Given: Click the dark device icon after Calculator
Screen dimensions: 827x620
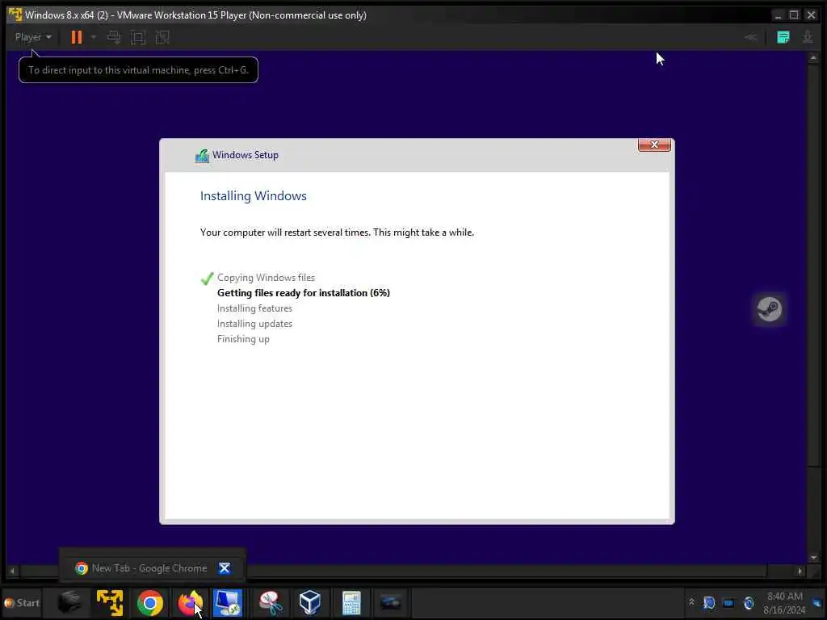Looking at the screenshot, I should 390,602.
